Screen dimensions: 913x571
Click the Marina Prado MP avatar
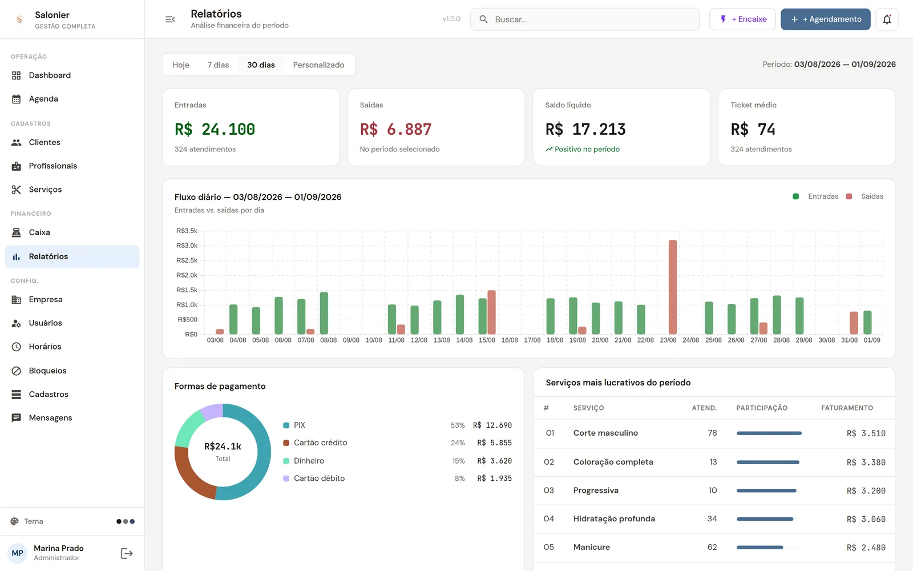18,553
